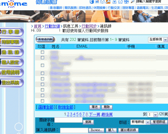The image size is (168, 134).
Task: Tick the ninth contact row checkbox
Action: pyautogui.click(x=43, y=101)
